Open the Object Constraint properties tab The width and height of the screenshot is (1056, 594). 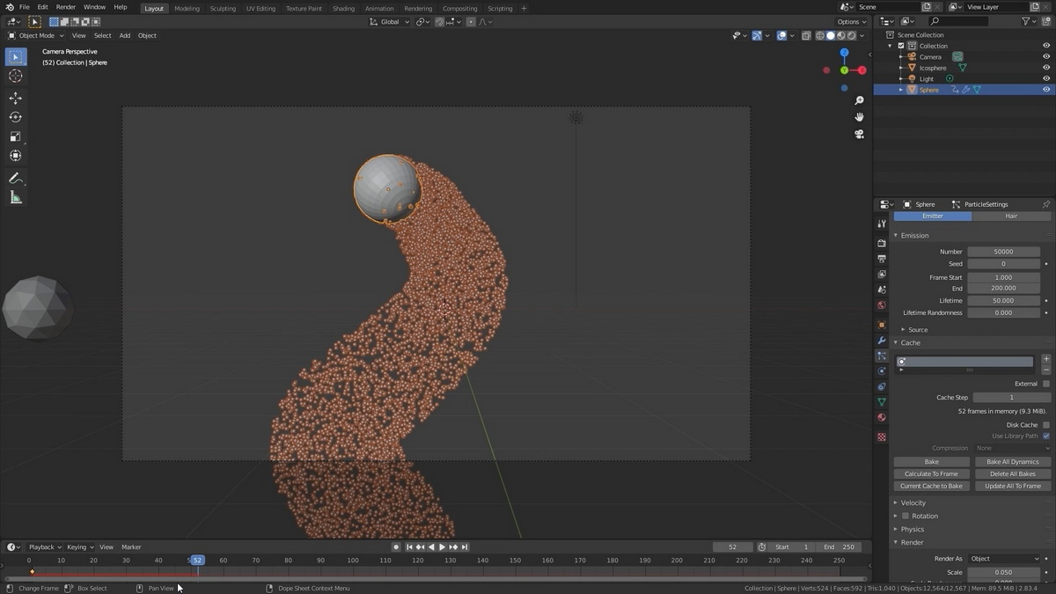click(x=882, y=386)
